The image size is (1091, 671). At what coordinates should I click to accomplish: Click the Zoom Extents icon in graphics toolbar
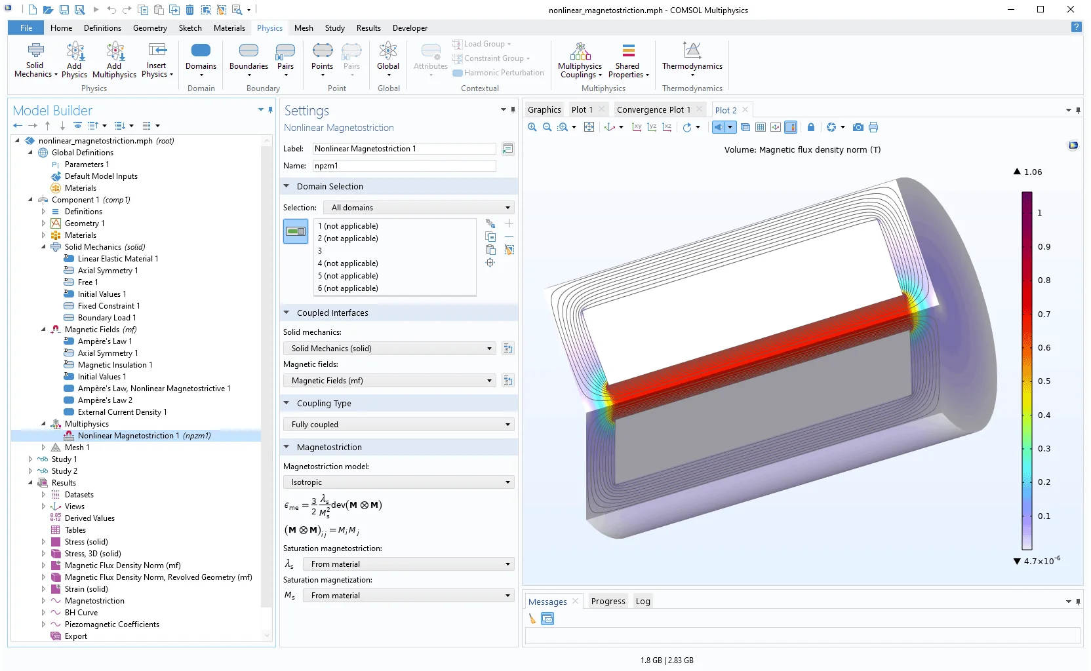(x=589, y=127)
